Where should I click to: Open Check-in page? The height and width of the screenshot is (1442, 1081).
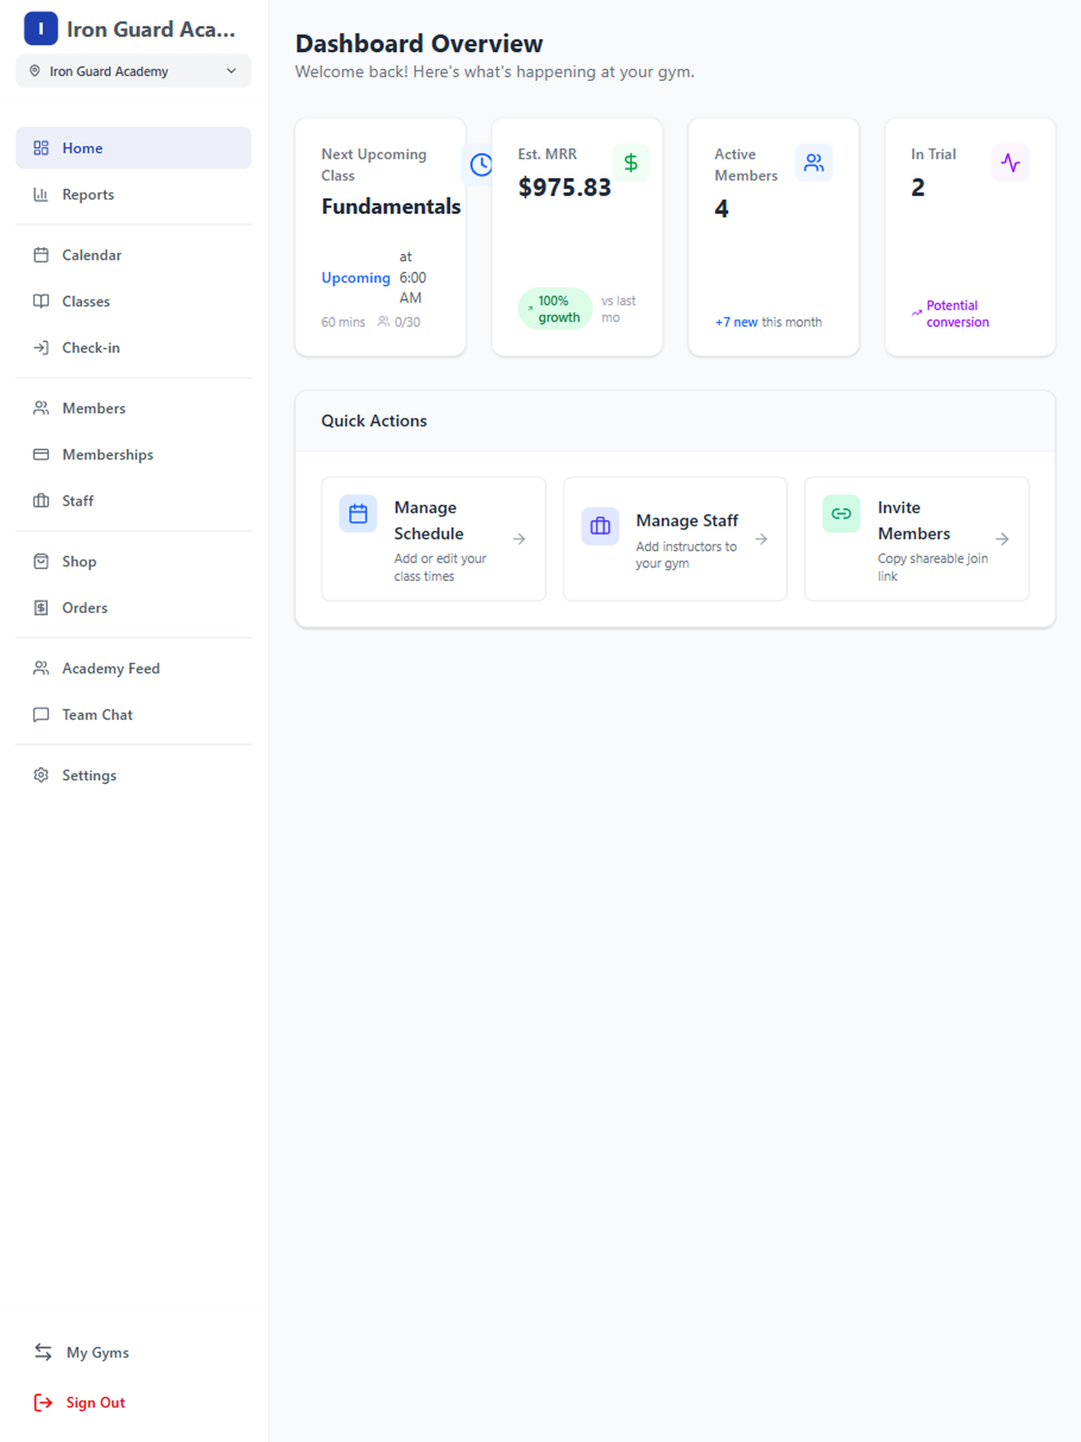click(x=133, y=347)
